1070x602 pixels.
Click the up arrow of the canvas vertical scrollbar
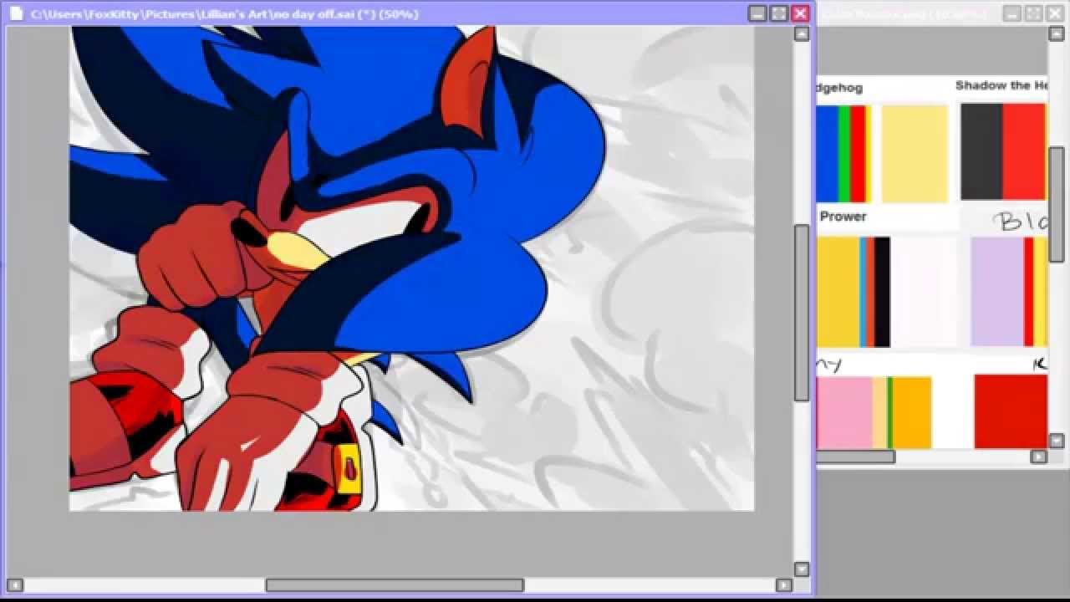pyautogui.click(x=802, y=34)
